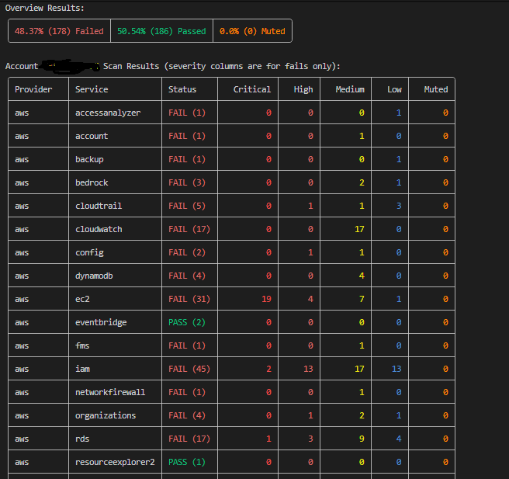Click 'FAIL (3)' status in bedrock row

[187, 182]
